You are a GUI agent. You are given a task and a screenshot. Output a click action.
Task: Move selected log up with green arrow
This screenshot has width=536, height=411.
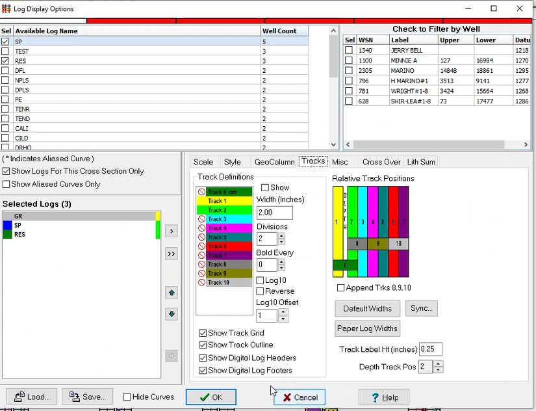coord(172,293)
